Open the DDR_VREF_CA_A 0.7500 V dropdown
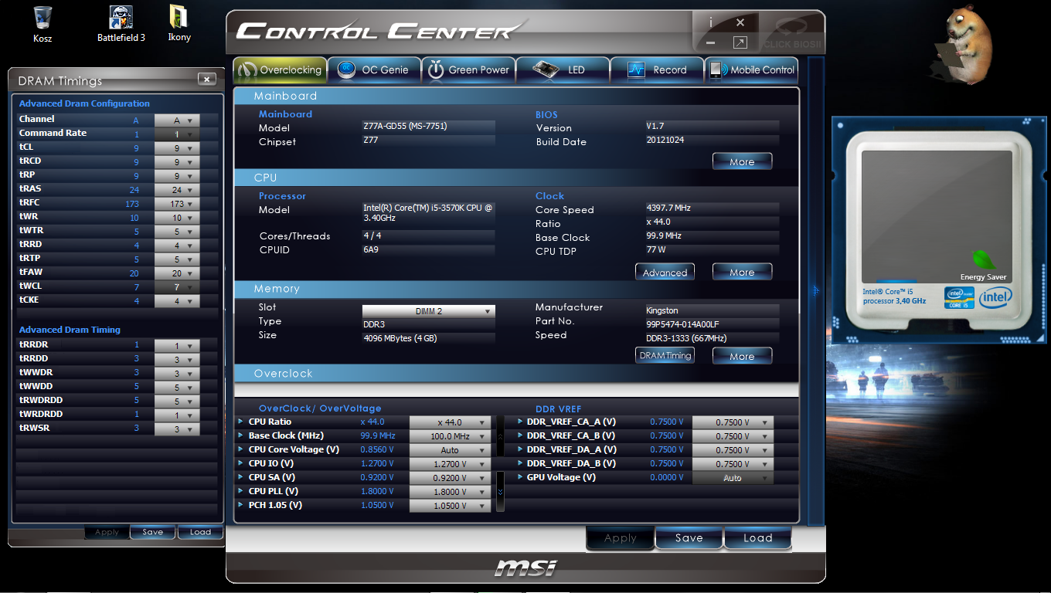Screen dimensions: 1051x593 [733, 422]
